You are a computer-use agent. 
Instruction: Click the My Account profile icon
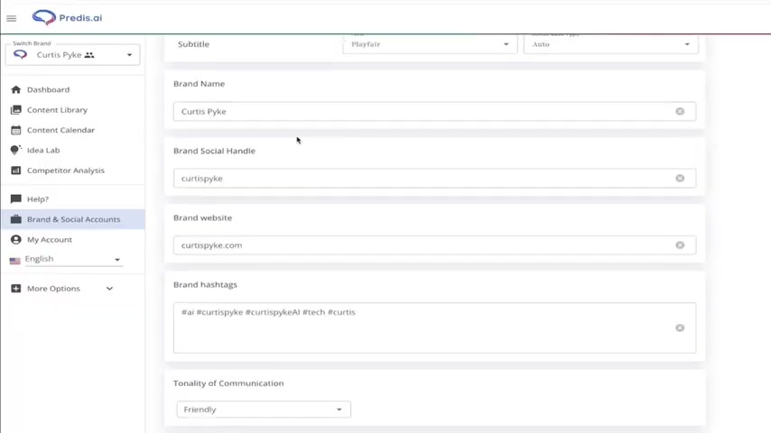coord(15,239)
